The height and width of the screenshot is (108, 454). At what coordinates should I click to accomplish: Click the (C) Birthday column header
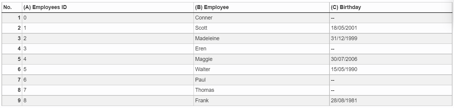click(x=391, y=7)
